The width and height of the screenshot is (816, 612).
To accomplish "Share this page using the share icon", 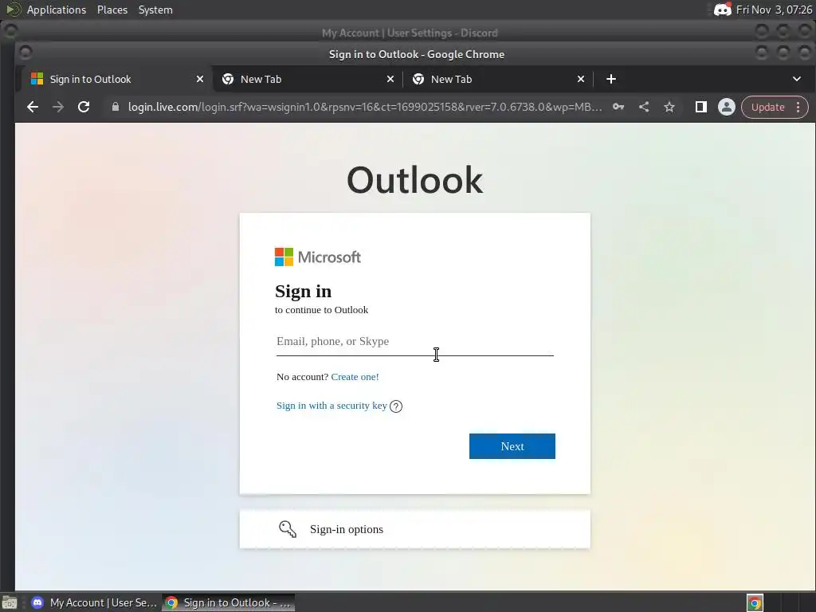I will point(644,108).
